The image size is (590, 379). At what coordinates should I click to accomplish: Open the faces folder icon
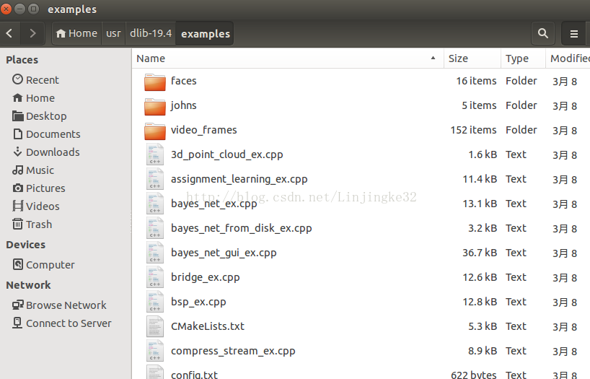[x=155, y=82]
